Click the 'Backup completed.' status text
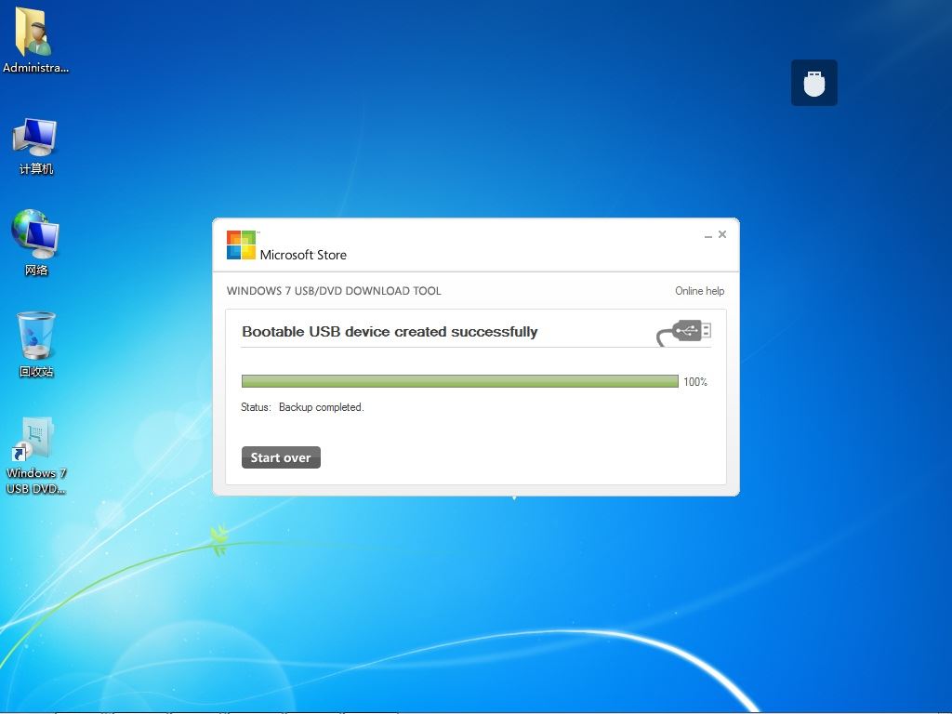The image size is (952, 714). click(x=321, y=407)
